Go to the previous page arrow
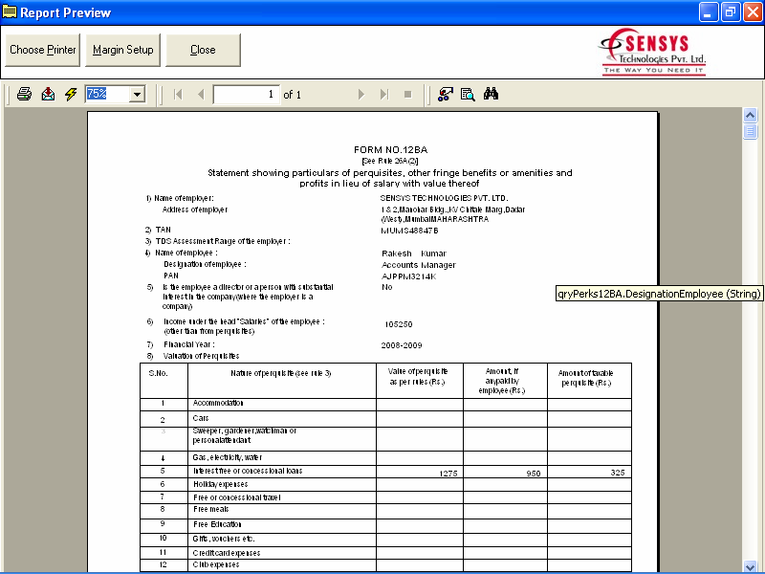The image size is (765, 574). pos(201,94)
